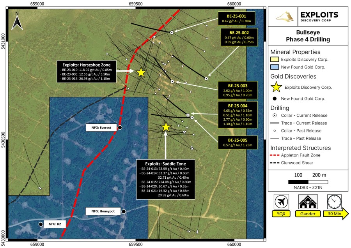The height and width of the screenshot is (248, 351).
Task: Click the BE-25-005 drill collar on map
Action: point(192,118)
